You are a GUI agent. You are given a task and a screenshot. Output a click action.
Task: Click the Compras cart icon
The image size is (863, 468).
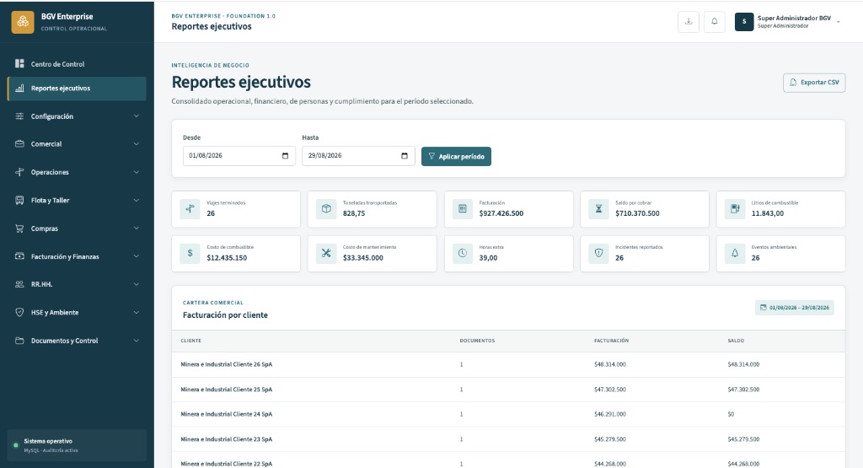pos(19,228)
